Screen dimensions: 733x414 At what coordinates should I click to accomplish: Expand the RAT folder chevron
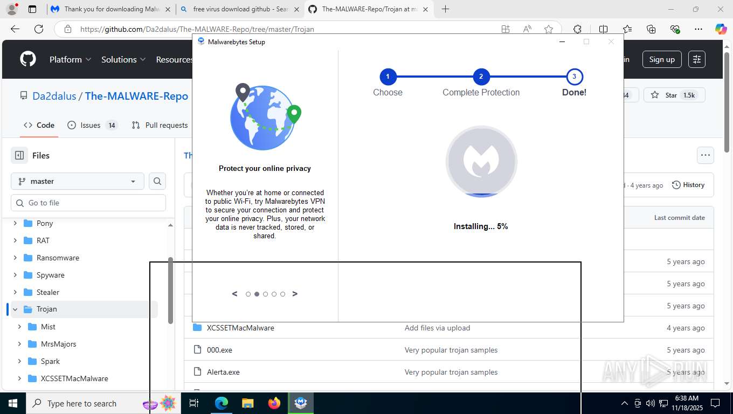click(15, 240)
